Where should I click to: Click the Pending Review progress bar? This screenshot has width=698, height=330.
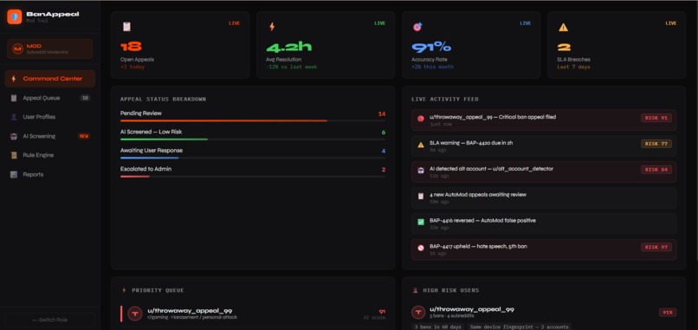click(x=252, y=120)
